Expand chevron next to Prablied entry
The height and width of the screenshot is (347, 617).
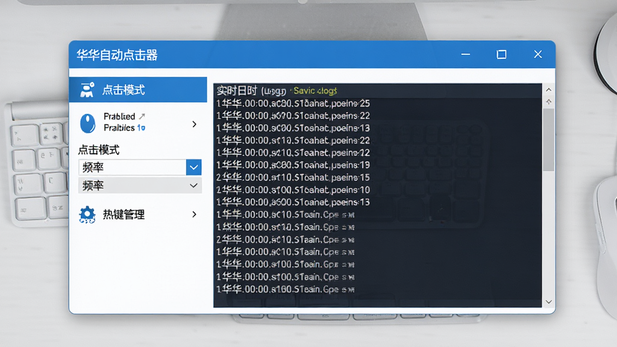(x=195, y=124)
